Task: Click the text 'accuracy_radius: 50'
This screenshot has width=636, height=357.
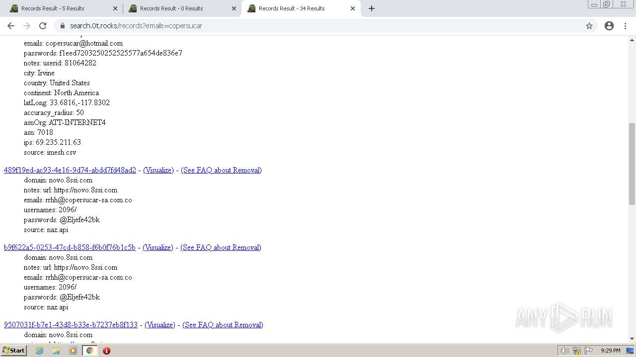Action: click(54, 113)
